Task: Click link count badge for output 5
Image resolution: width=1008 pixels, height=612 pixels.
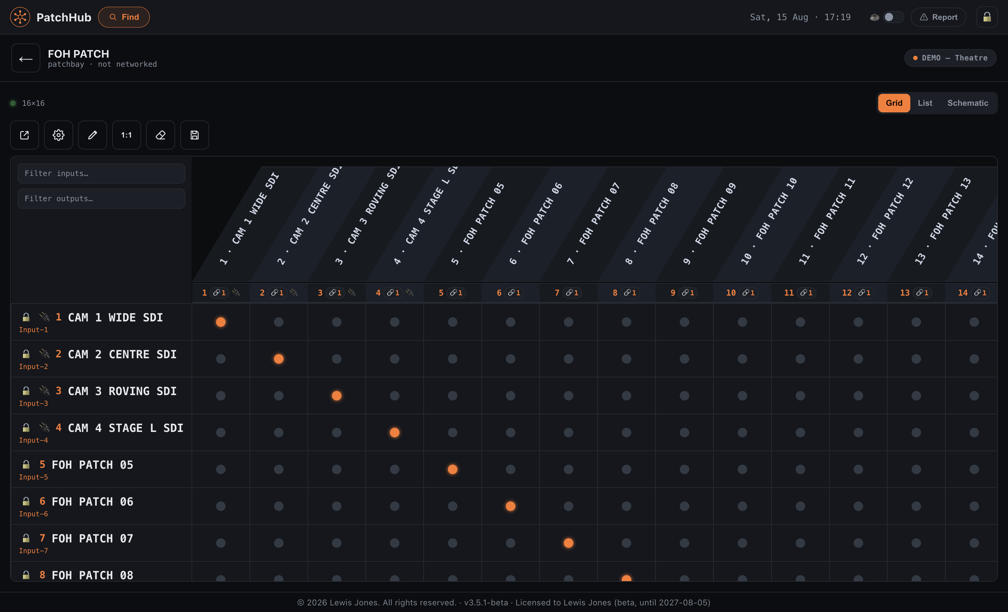Action: 456,293
